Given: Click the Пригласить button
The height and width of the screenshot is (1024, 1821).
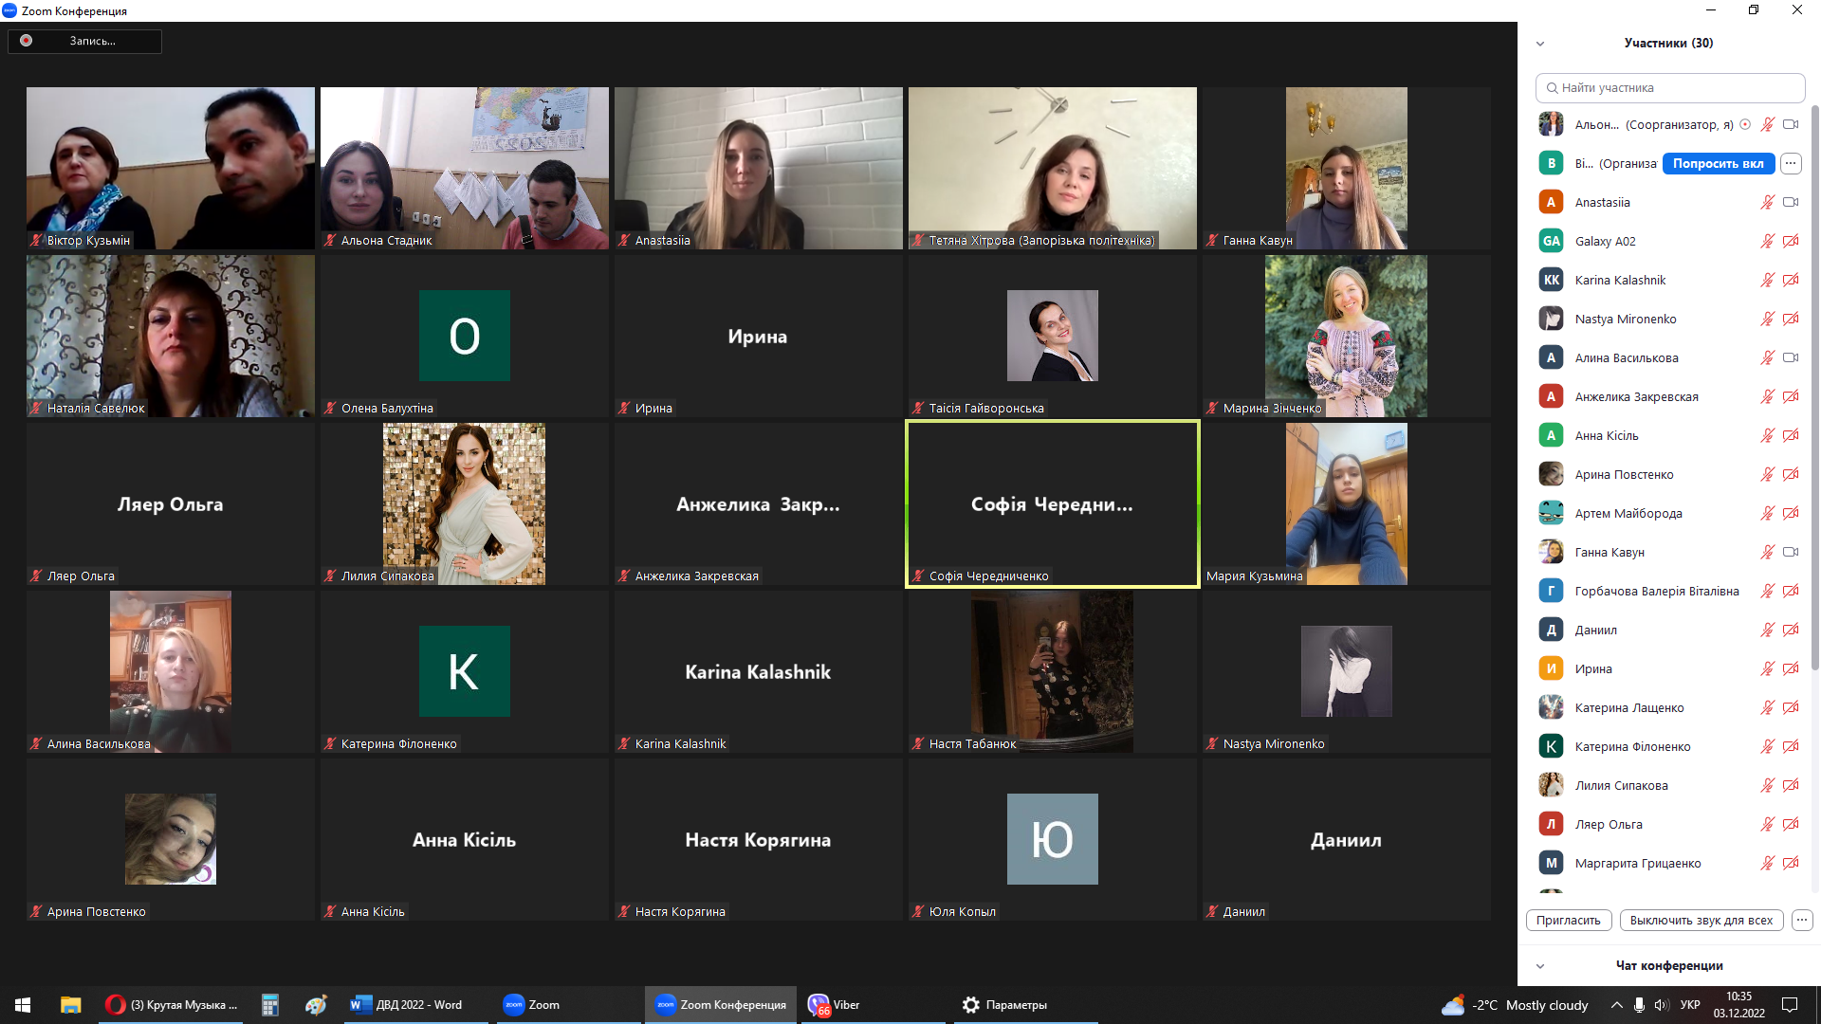Looking at the screenshot, I should pyautogui.click(x=1568, y=920).
